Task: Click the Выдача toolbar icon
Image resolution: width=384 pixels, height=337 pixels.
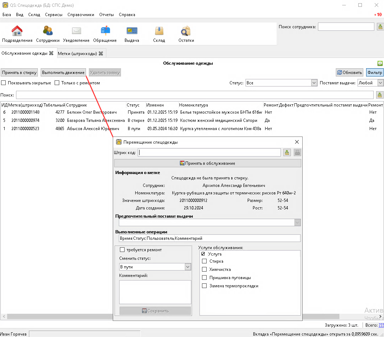Action: (132, 32)
